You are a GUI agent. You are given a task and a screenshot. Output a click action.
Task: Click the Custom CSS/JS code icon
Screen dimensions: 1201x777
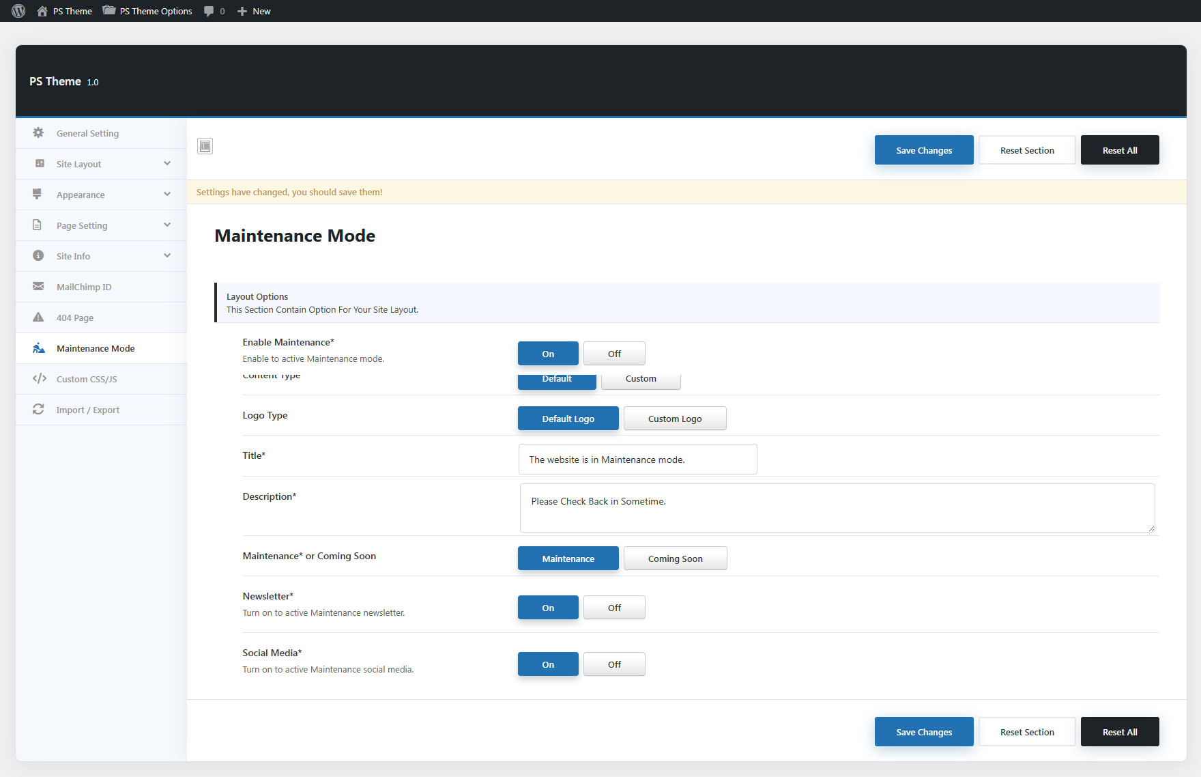pos(39,379)
